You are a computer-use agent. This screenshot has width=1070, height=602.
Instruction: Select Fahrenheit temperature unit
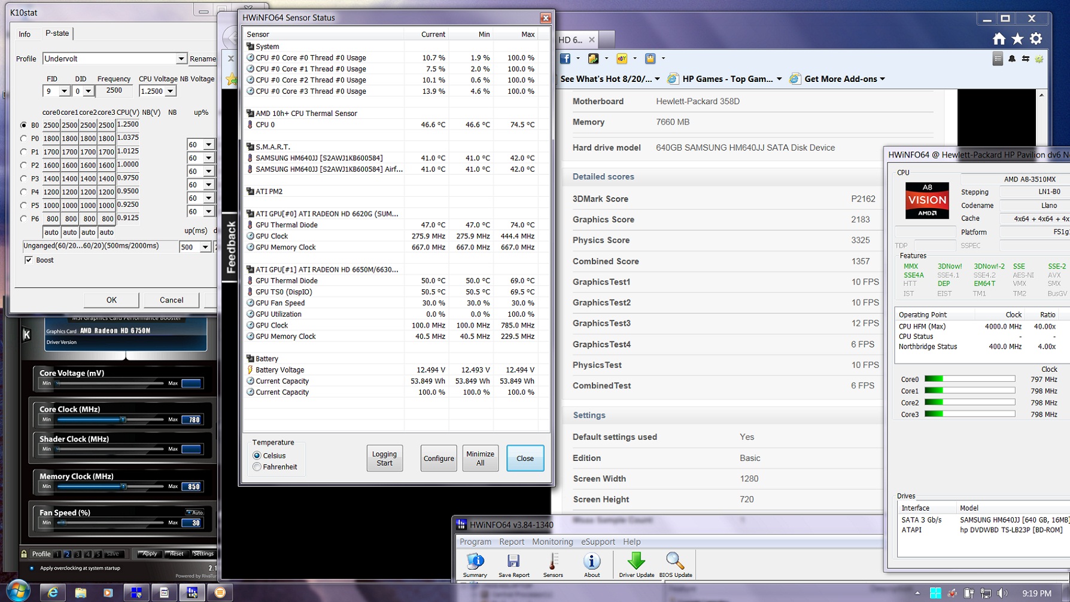click(x=257, y=467)
